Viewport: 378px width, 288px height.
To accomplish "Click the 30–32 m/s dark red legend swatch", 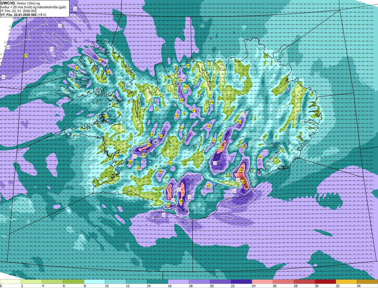I will click(325, 282).
